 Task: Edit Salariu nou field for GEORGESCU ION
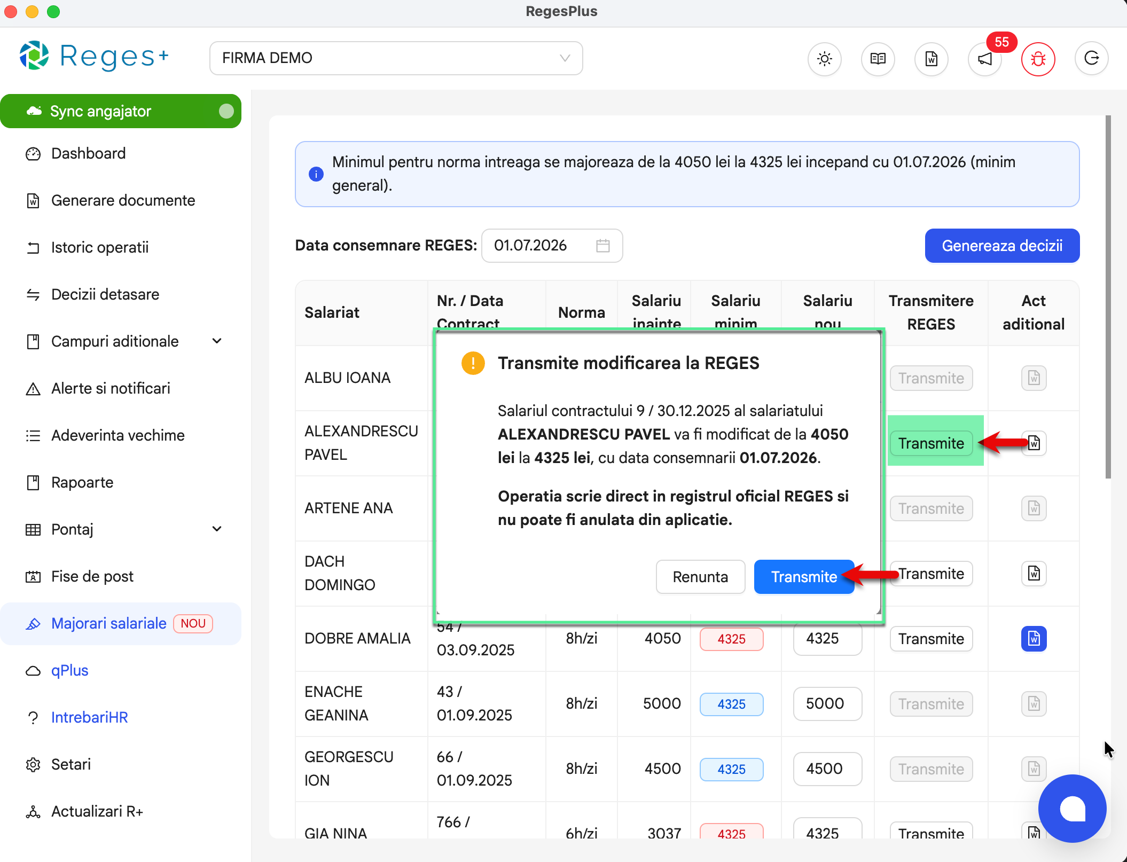(x=827, y=769)
